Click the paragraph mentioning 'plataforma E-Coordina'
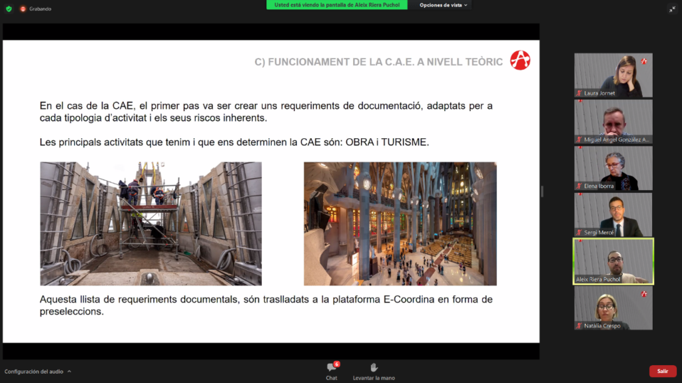Image resolution: width=682 pixels, height=383 pixels. tap(266, 305)
